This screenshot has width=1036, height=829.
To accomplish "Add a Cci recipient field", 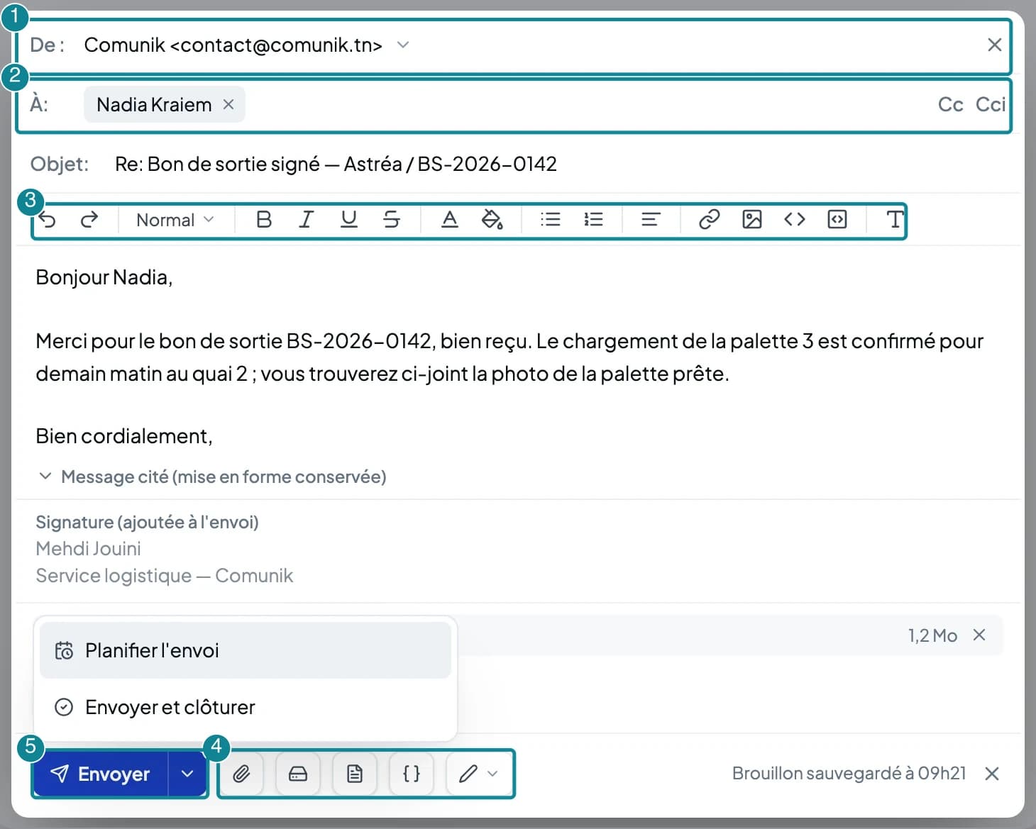I will (991, 104).
